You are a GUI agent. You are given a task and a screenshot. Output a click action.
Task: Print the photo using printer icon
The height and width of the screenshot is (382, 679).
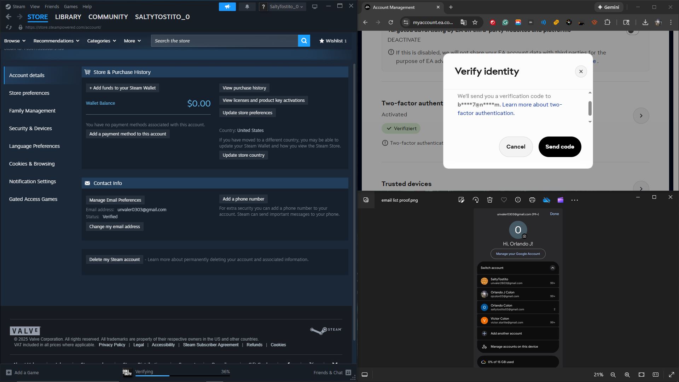pos(532,200)
